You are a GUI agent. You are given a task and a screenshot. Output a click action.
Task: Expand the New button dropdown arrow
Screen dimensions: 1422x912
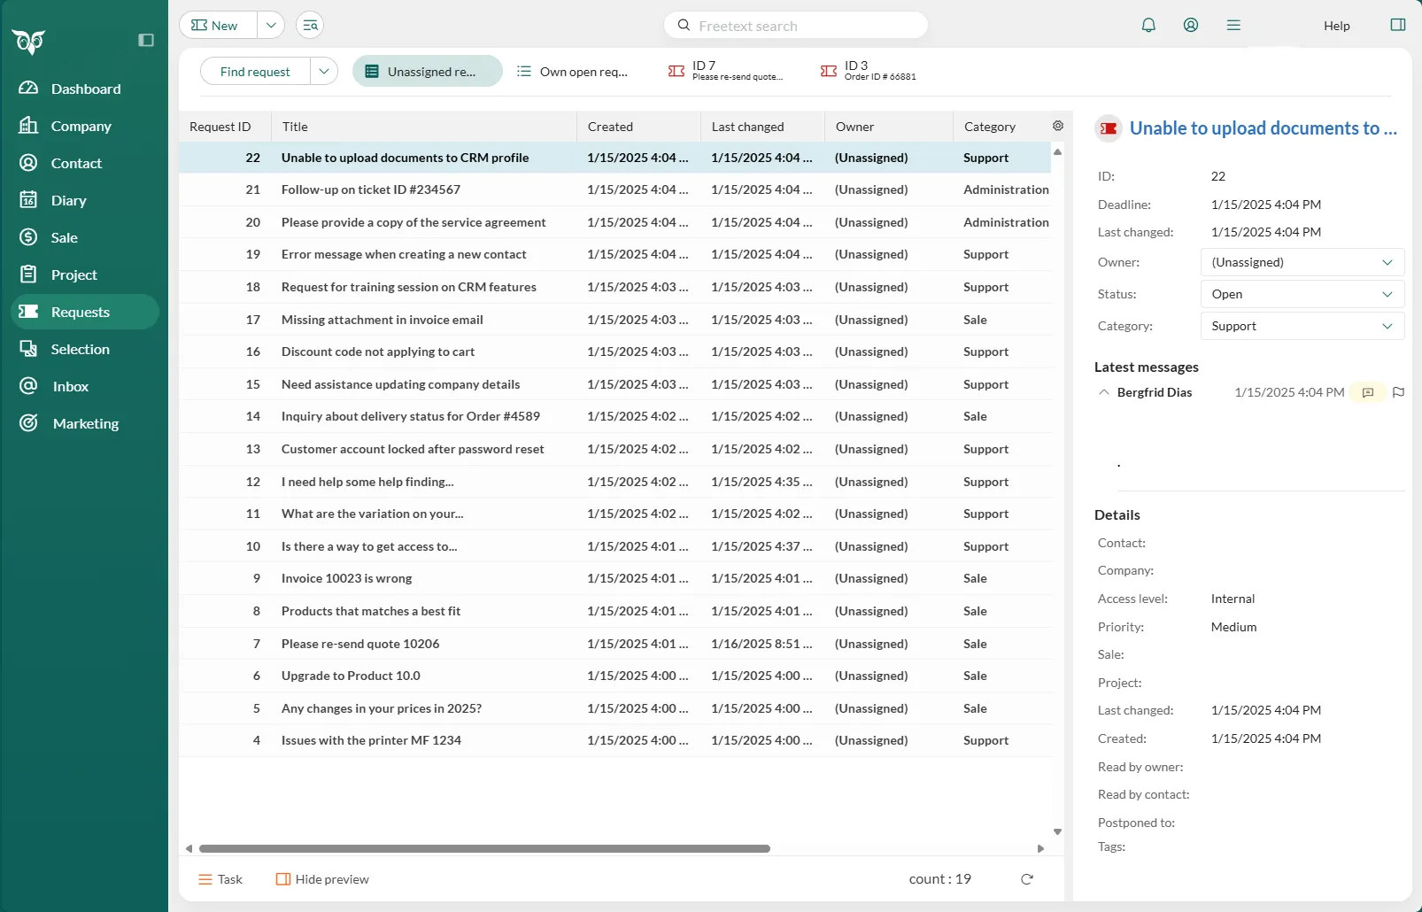[x=271, y=26]
